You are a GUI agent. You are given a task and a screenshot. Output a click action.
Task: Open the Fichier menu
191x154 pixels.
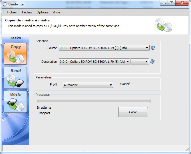(x=12, y=12)
